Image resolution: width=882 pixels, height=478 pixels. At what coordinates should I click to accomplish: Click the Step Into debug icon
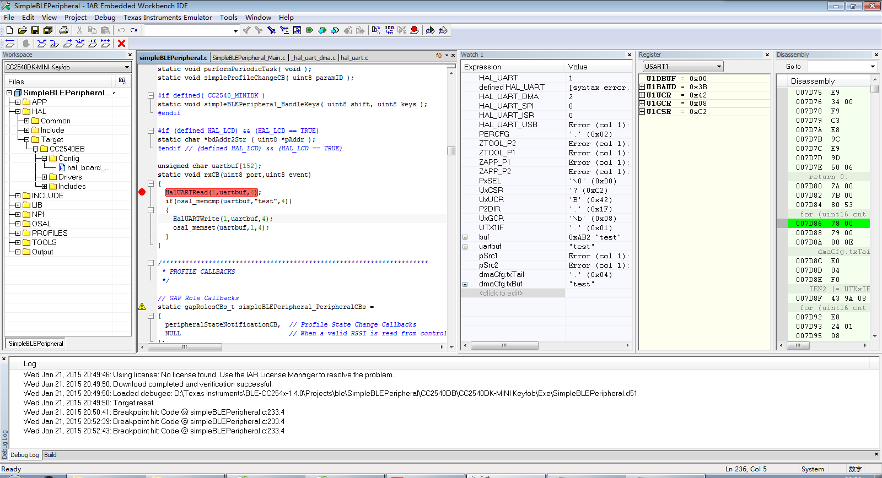coord(55,44)
